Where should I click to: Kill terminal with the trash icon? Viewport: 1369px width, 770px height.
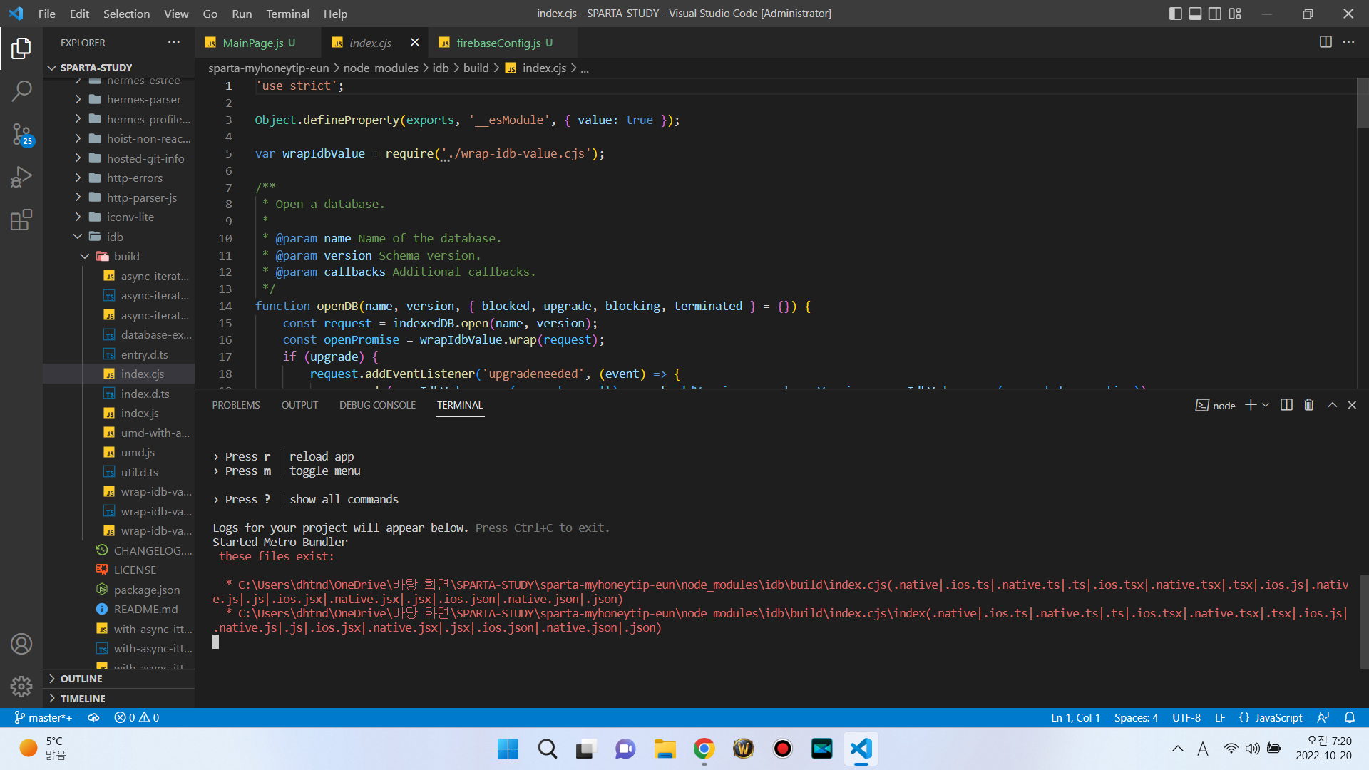tap(1309, 405)
